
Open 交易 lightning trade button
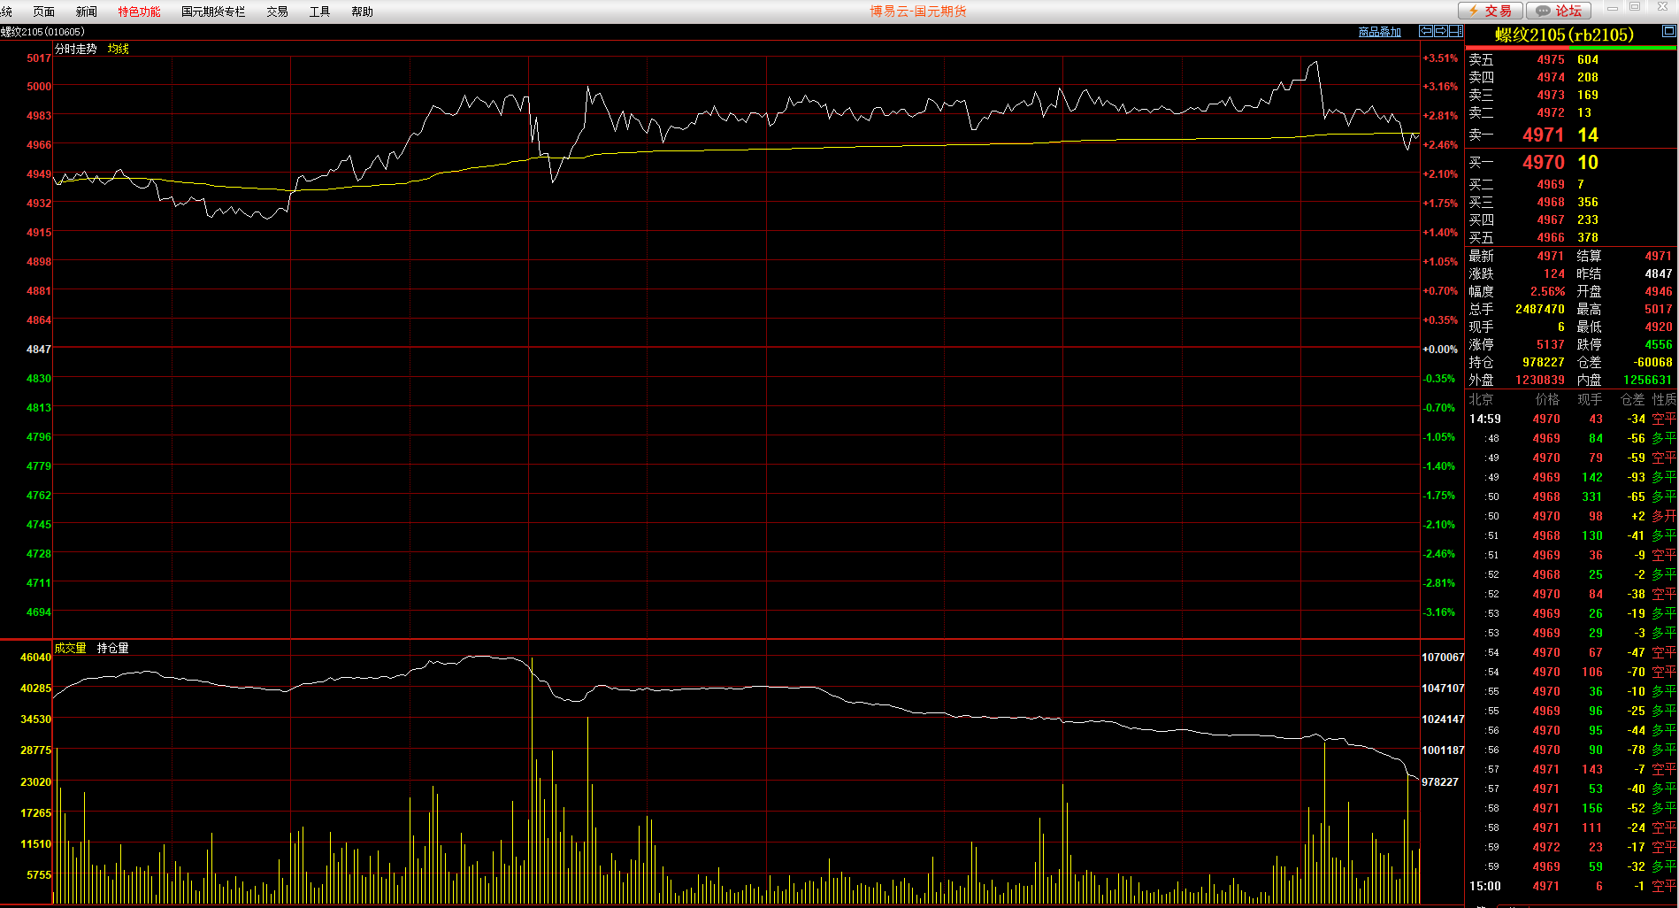tap(1490, 11)
